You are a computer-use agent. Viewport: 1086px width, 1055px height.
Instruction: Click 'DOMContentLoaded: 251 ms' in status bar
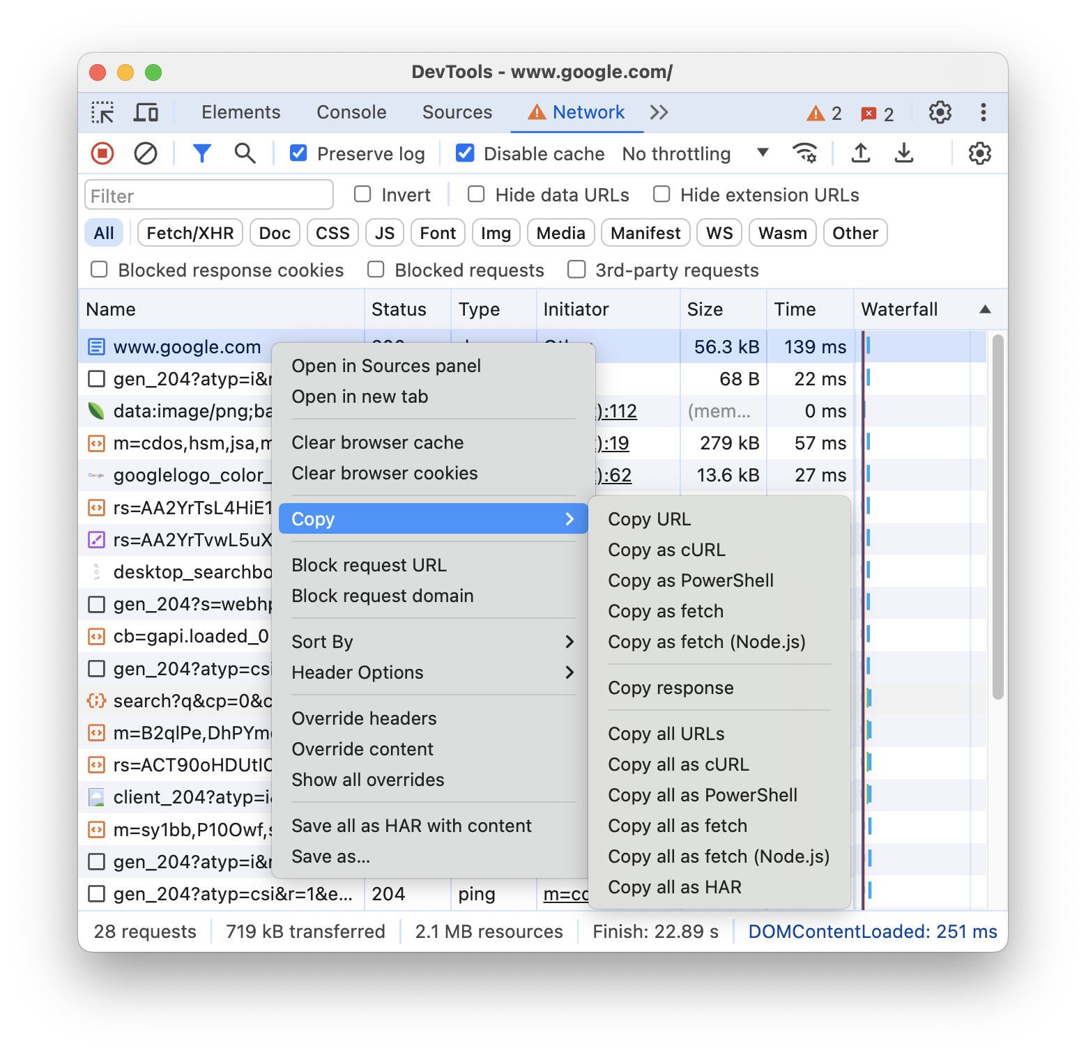(873, 931)
